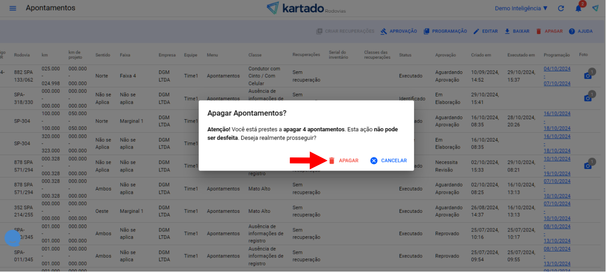Click the X cancel icon in dialog
Image resolution: width=606 pixels, height=272 pixels.
(374, 161)
